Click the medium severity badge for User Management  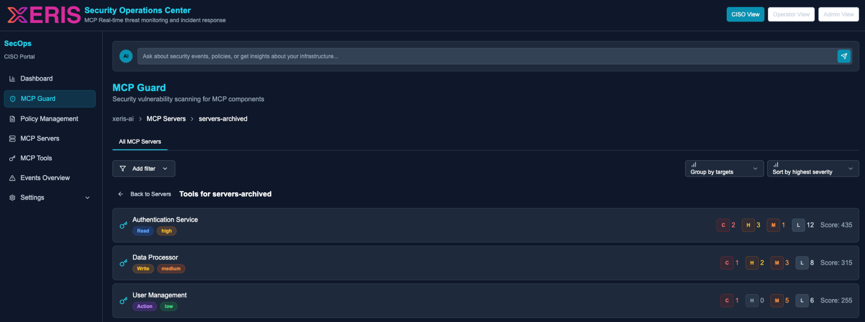[777, 301]
